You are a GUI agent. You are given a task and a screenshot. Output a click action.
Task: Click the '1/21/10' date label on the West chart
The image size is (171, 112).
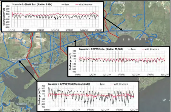(x=105, y=110)
